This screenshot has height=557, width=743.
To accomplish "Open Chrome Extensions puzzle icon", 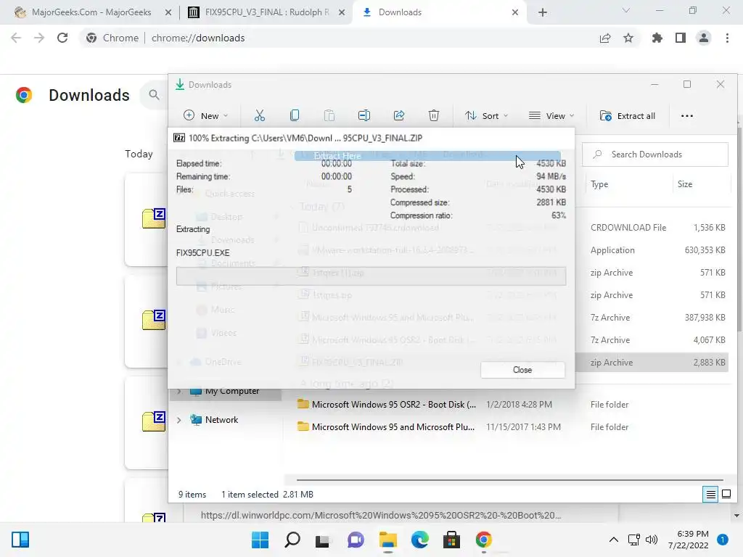I will coord(657,38).
